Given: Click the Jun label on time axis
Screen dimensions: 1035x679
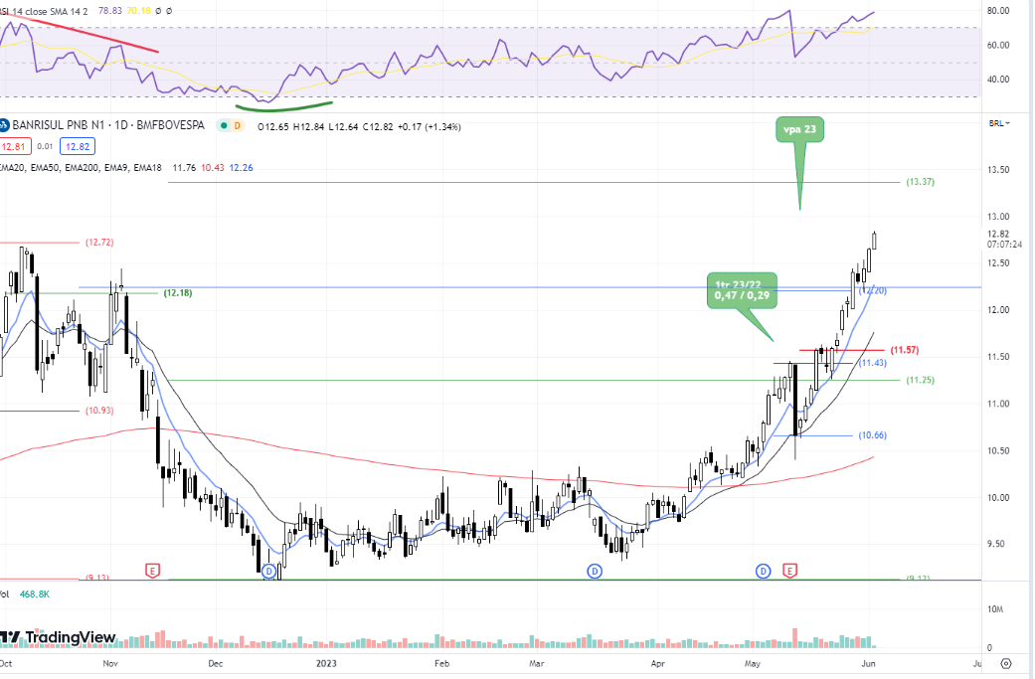Looking at the screenshot, I should click(x=869, y=663).
